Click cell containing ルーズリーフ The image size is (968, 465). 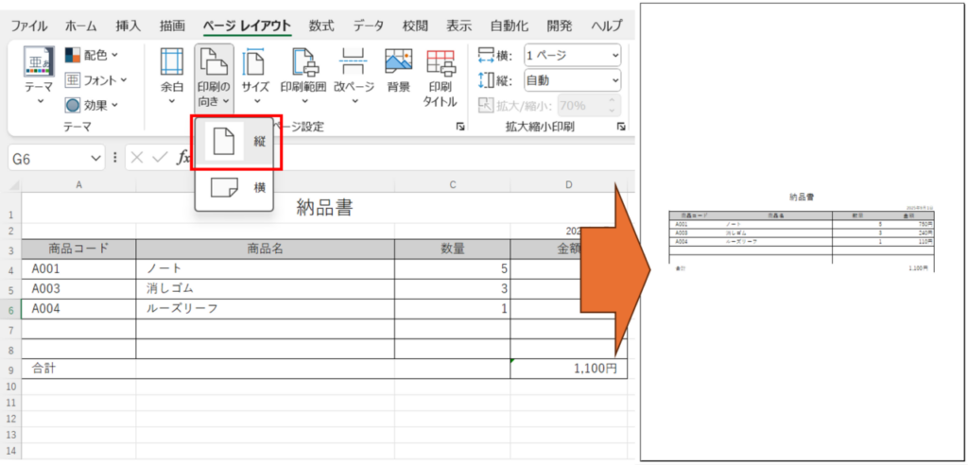coord(265,309)
